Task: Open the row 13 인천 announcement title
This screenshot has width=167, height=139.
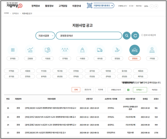Action: pyautogui.click(x=45, y=133)
